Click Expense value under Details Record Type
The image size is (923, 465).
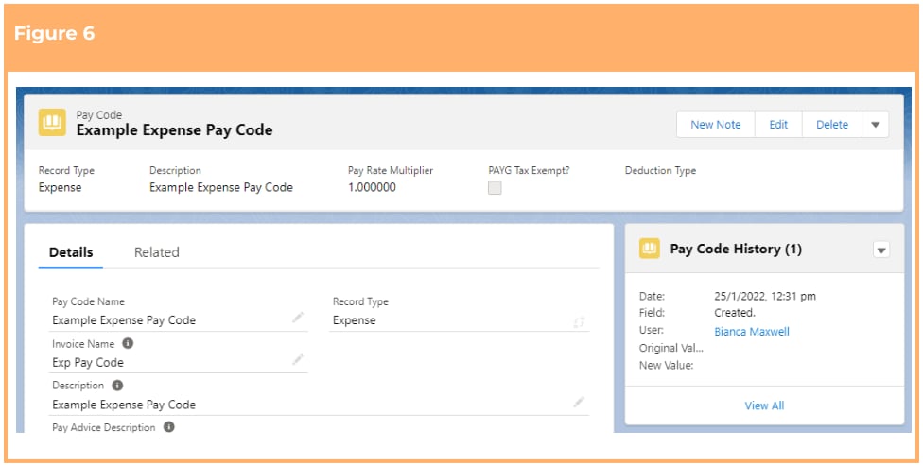355,320
